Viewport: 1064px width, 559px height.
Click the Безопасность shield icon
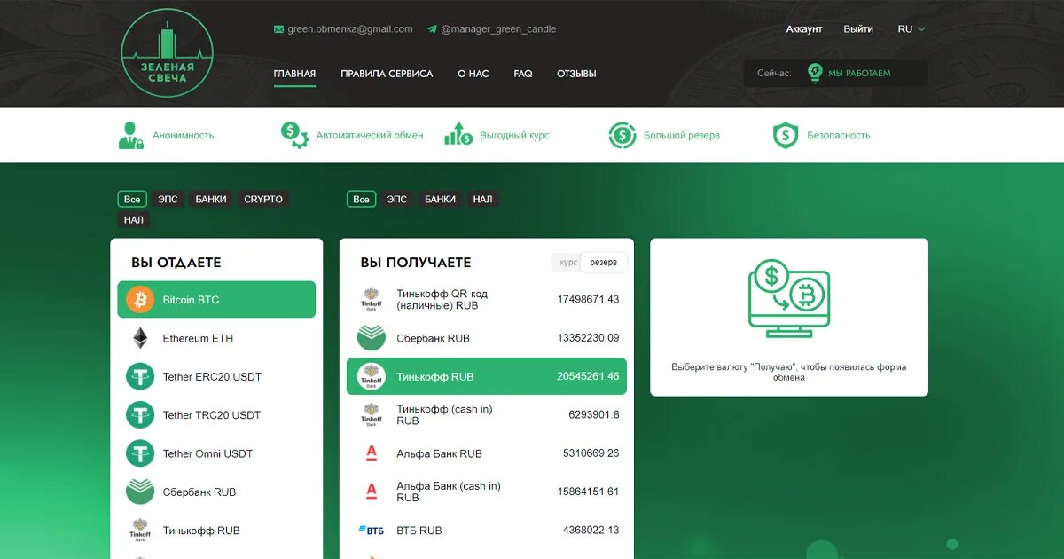(786, 135)
